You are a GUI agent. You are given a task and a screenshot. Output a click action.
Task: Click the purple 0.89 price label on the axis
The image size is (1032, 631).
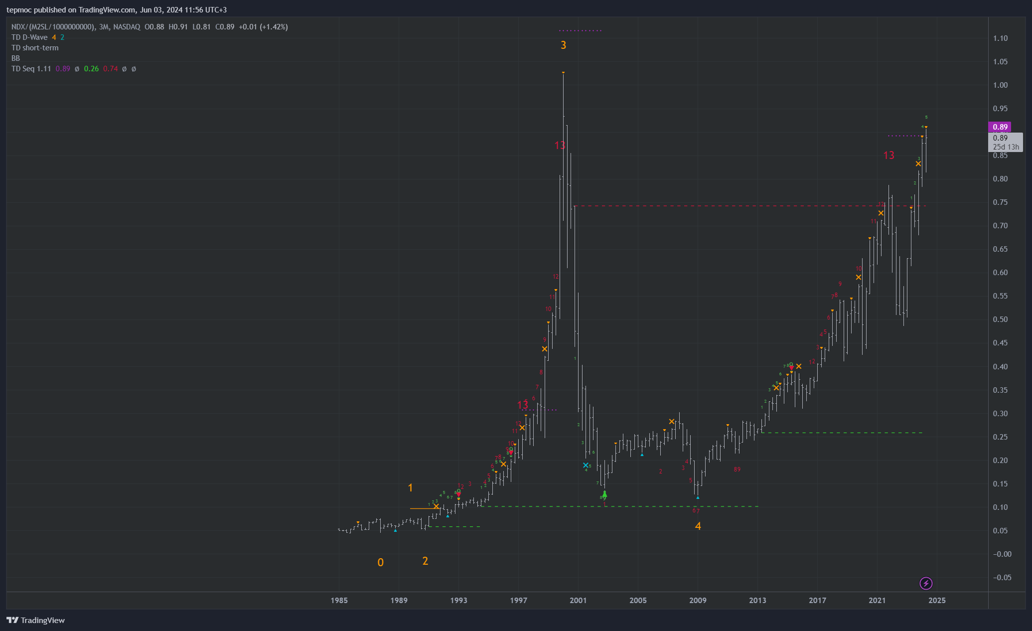(1000, 127)
